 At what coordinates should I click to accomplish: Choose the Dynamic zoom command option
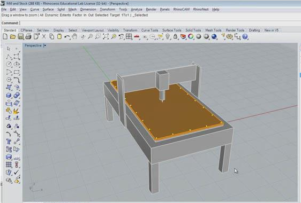pyautogui.click(x=51, y=15)
